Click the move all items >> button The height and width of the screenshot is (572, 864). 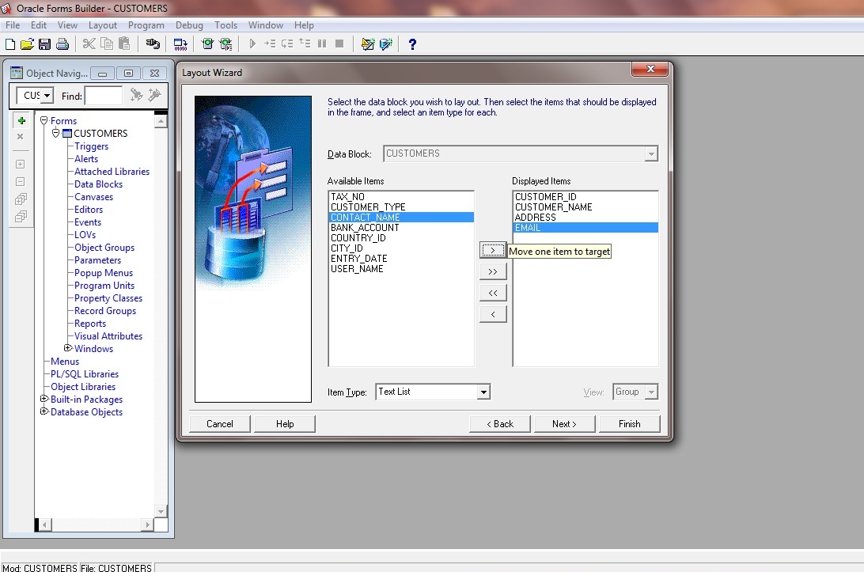(x=493, y=271)
